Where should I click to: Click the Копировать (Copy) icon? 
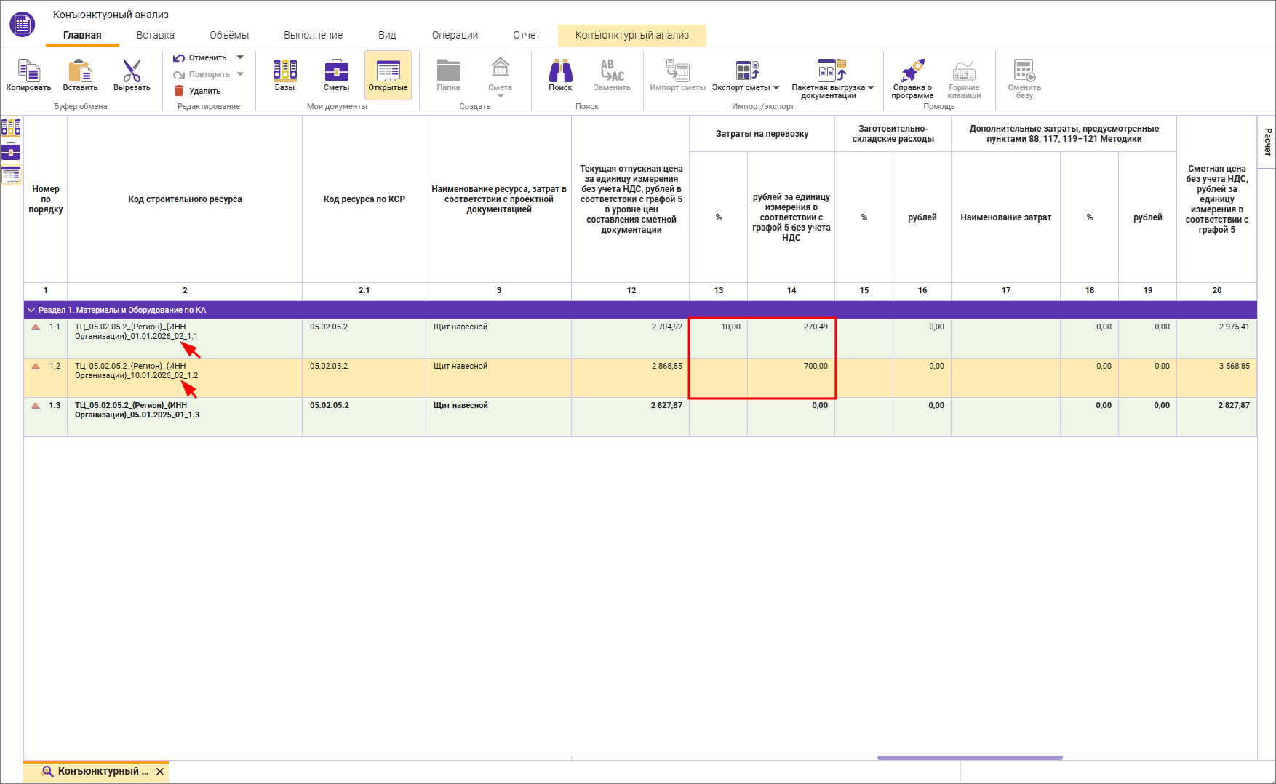tap(28, 71)
